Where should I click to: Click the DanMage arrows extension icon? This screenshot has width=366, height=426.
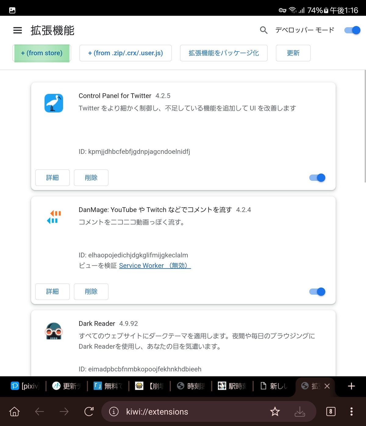[54, 217]
